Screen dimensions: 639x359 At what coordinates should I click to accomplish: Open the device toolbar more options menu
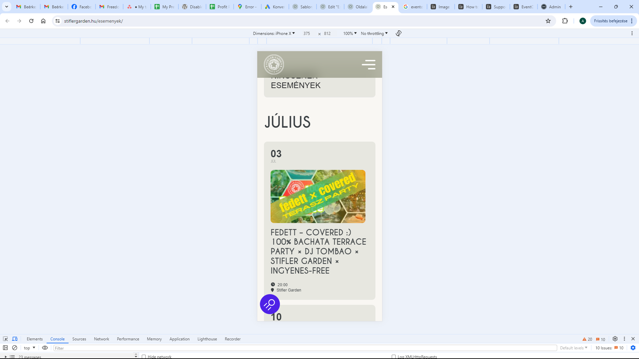(x=632, y=33)
